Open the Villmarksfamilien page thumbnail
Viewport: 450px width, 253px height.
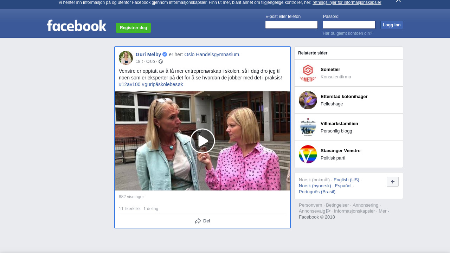[x=308, y=127]
